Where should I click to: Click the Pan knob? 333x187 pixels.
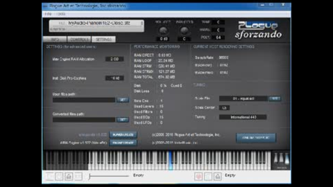pyautogui.click(x=184, y=31)
